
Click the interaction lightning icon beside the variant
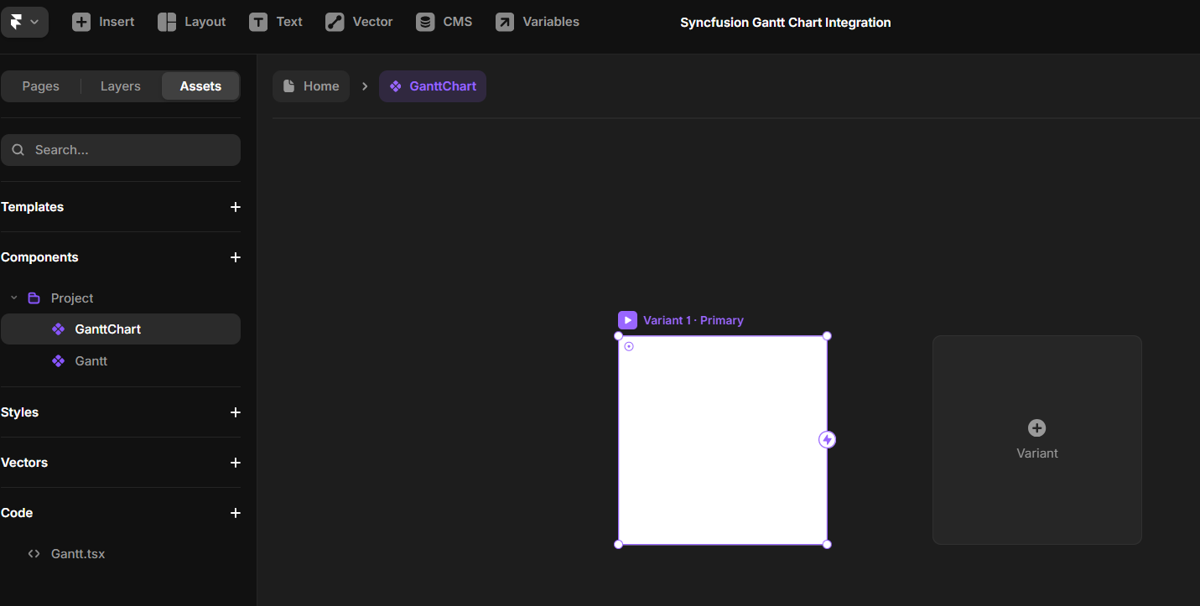(827, 438)
